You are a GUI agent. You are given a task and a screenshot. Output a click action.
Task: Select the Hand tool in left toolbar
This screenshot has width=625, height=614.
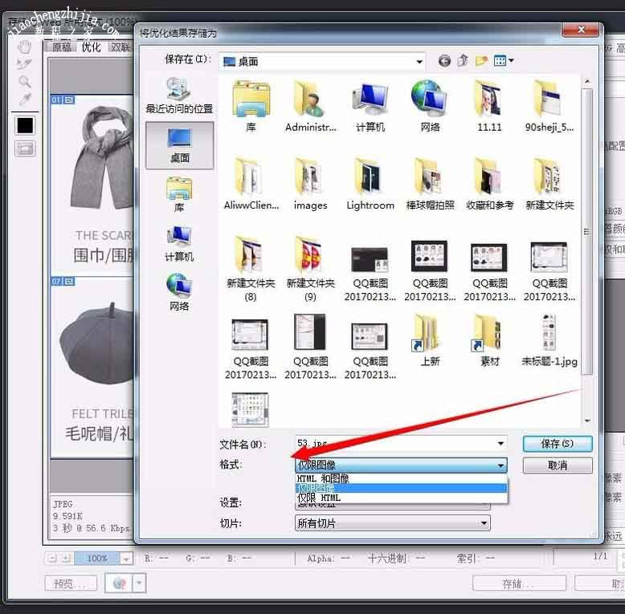pyautogui.click(x=25, y=45)
